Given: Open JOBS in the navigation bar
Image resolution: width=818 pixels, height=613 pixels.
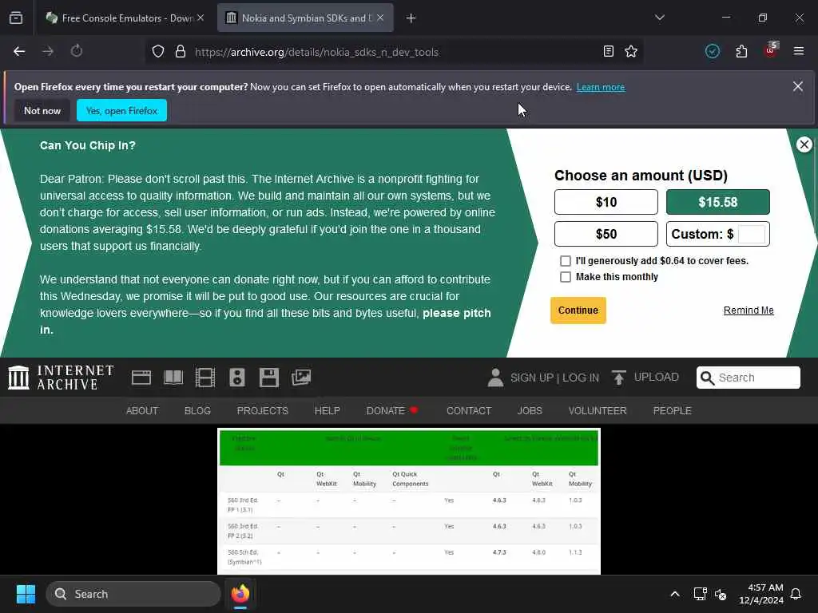Looking at the screenshot, I should pyautogui.click(x=530, y=411).
